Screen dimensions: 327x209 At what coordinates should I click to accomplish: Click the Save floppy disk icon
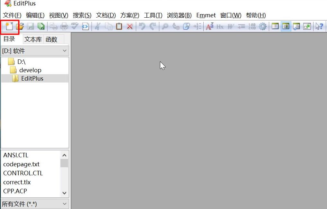click(31, 26)
